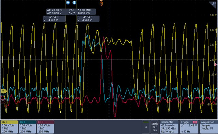
Task: Click the trigger rising edge slope icon
Action: point(183,125)
